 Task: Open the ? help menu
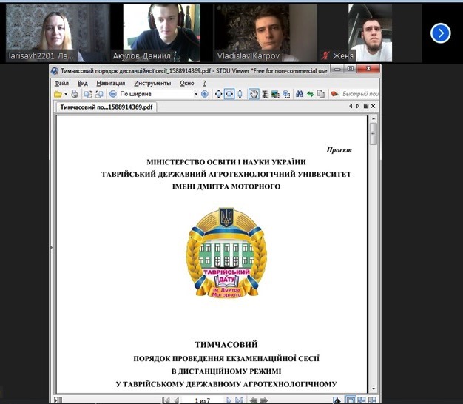tap(204, 84)
